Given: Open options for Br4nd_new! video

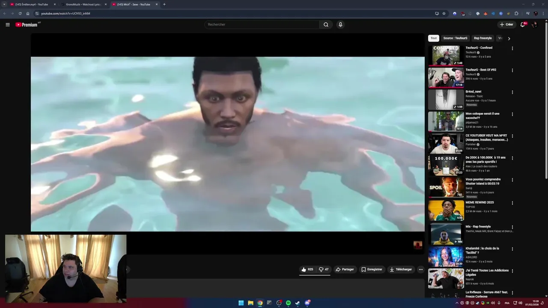Looking at the screenshot, I should tap(512, 92).
